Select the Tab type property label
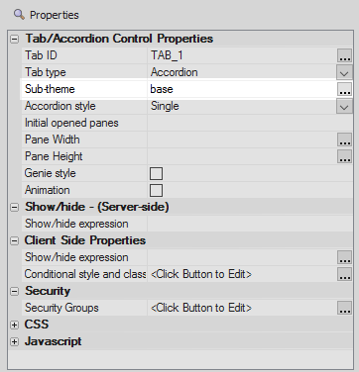 click(x=46, y=72)
